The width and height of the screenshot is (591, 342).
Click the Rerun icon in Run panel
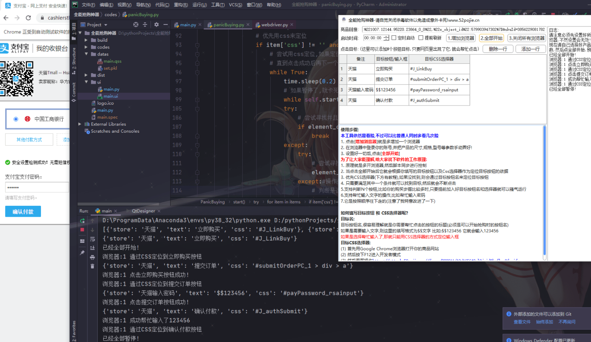(x=82, y=221)
